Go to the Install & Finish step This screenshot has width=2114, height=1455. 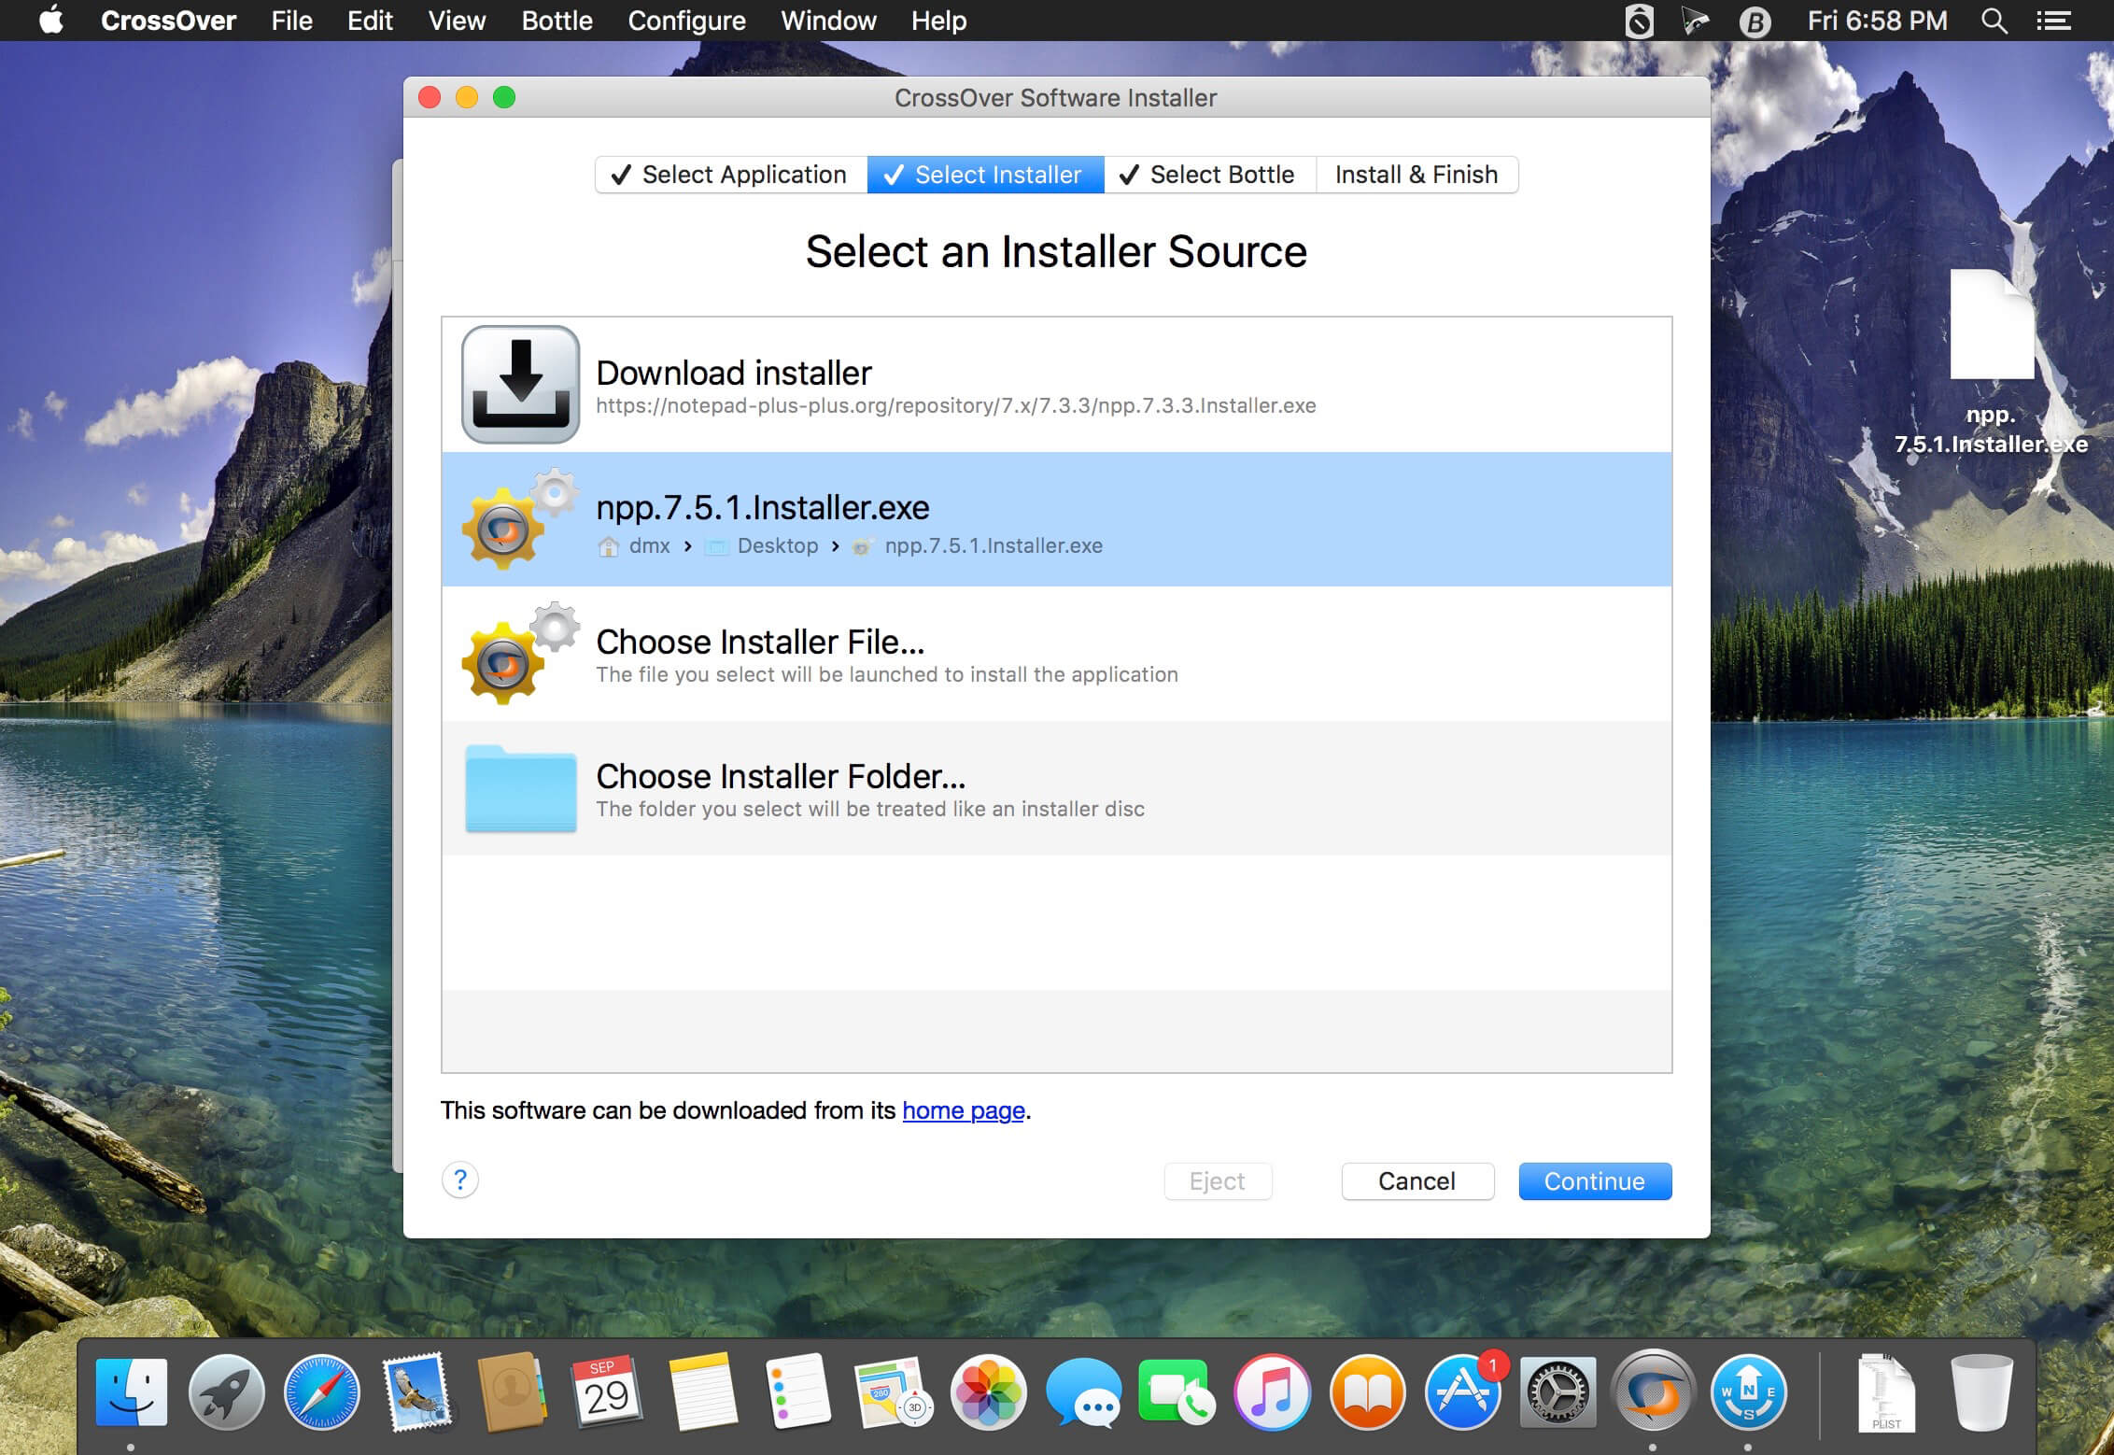click(x=1416, y=175)
